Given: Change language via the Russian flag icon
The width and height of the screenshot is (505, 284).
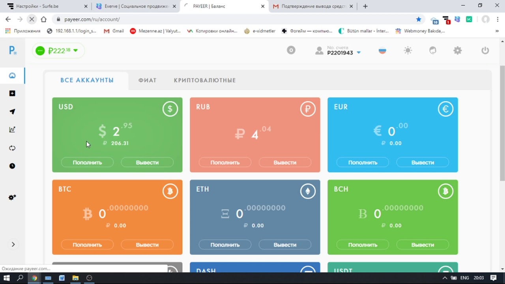Looking at the screenshot, I should pos(382,50).
